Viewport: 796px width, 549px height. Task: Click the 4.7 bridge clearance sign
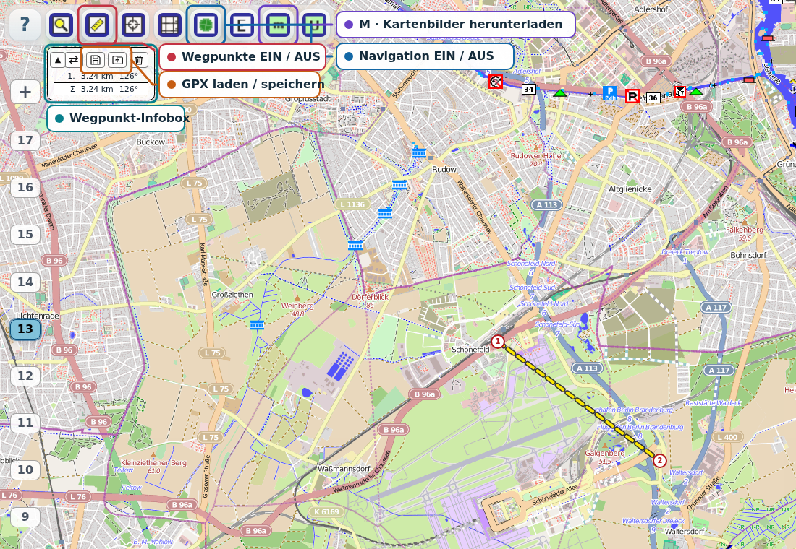pyautogui.click(x=679, y=92)
